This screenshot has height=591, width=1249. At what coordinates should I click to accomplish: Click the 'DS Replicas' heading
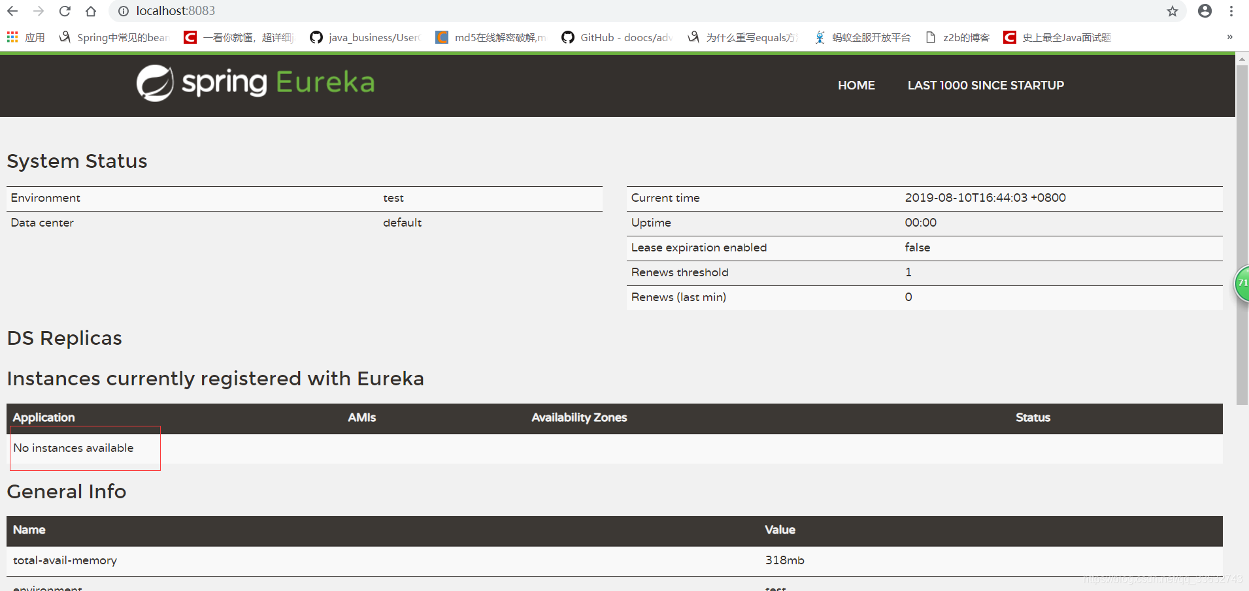(x=64, y=338)
